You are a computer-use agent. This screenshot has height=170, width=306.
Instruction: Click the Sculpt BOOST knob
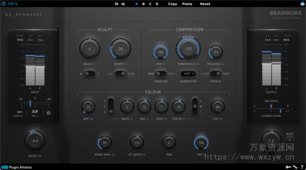click(x=121, y=49)
